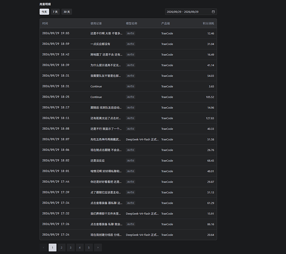
Task: Click the credit value 15.91
Action: click(211, 213)
